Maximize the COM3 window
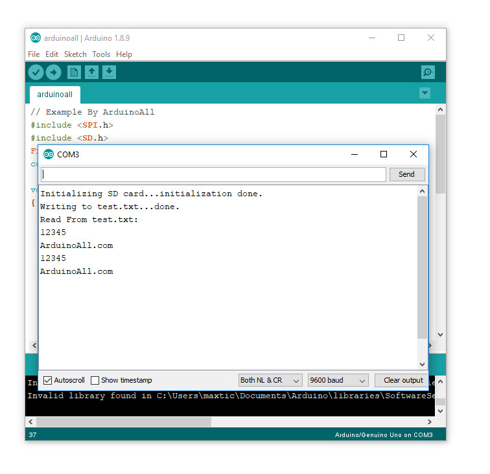Screen dimensions: 490x474 (x=384, y=154)
